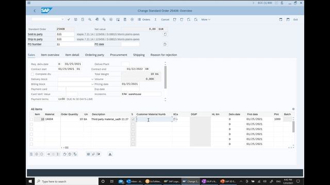Expand the Billing block dropdown
Viewport: 330px width, 185px height.
92,84
